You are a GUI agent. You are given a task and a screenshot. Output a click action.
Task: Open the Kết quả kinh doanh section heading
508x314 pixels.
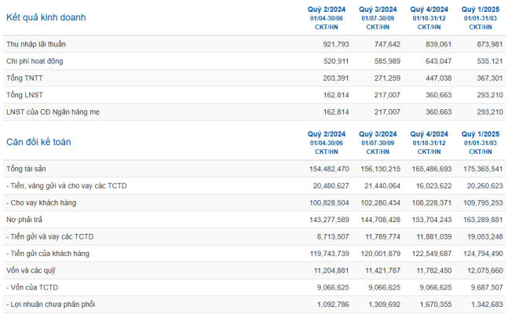[x=46, y=17]
